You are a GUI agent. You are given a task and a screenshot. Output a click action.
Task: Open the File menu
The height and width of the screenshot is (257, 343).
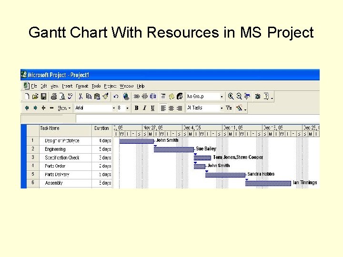[x=34, y=86]
